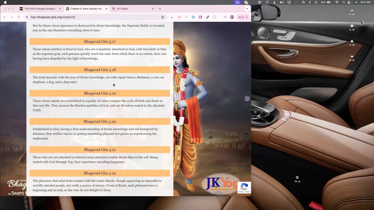Click the grey leaf extension icon
374x210 pixels.
point(172,17)
